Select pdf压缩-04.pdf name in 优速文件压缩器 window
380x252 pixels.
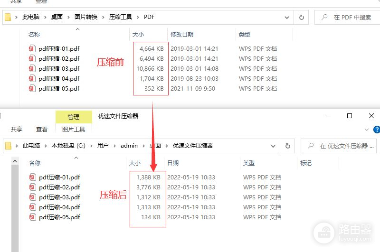click(59, 207)
